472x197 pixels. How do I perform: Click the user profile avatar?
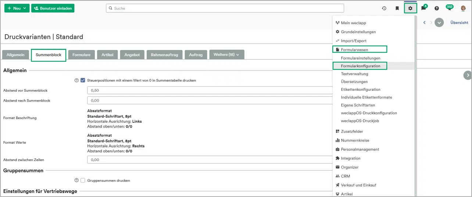coord(463,8)
